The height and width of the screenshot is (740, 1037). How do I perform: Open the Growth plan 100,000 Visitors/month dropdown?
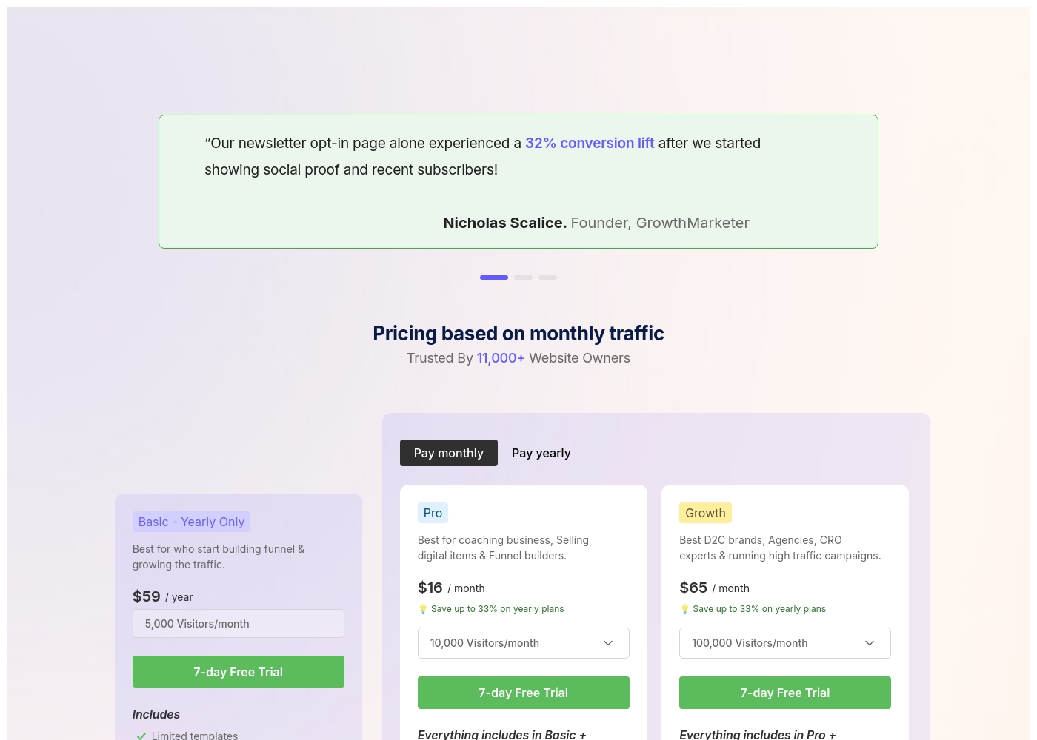pyautogui.click(x=785, y=643)
